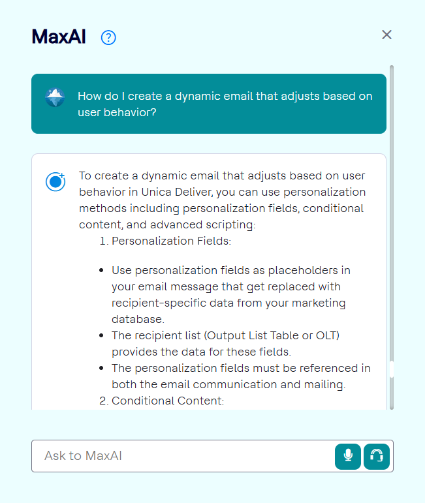425x503 pixels.
Task: Click the user avatar in question bubble
Action: (x=55, y=97)
